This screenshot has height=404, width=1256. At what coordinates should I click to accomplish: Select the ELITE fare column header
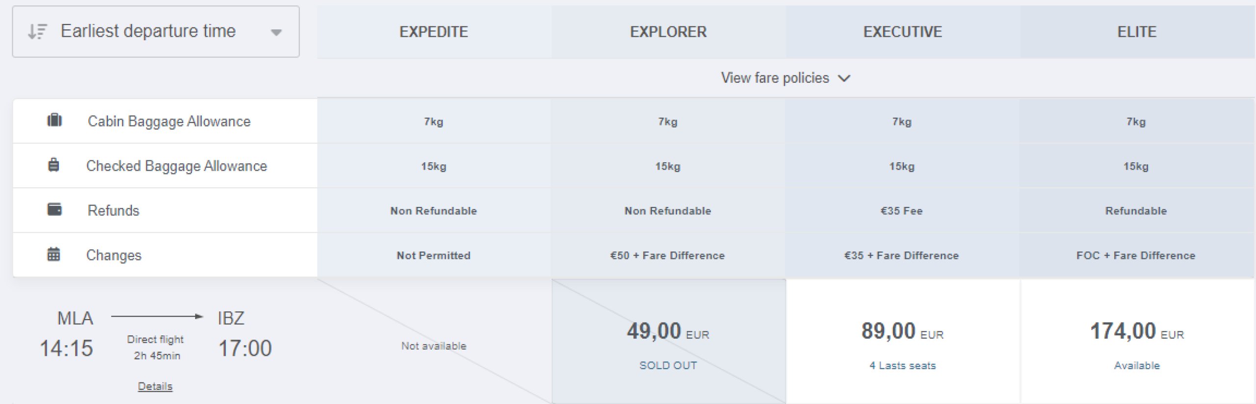[x=1137, y=32]
